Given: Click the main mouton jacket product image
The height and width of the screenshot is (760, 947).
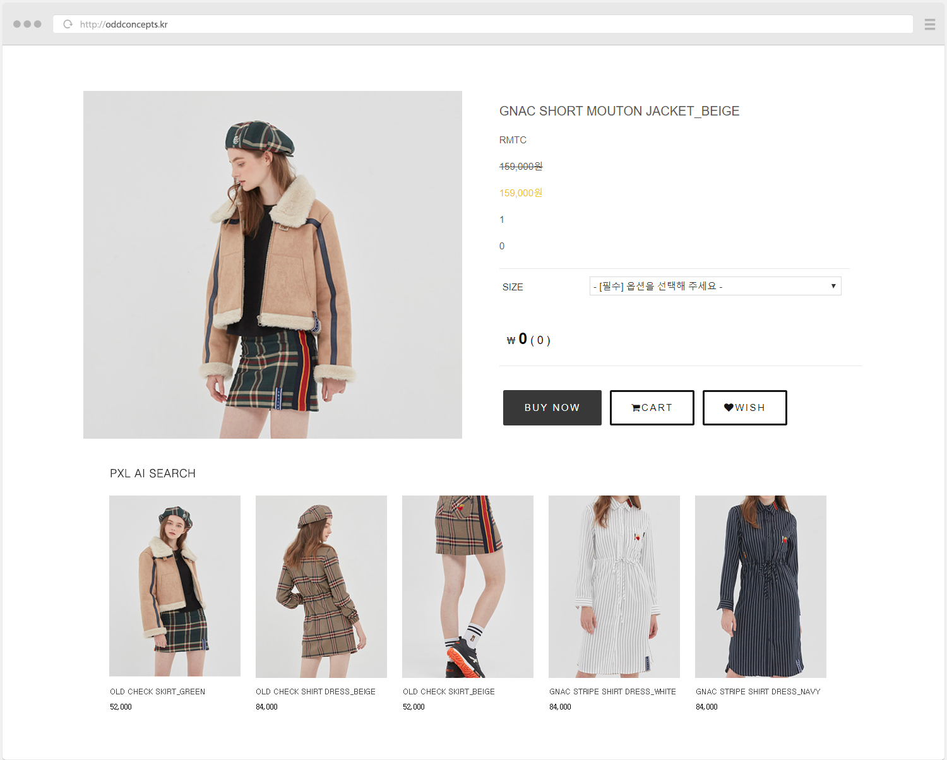Looking at the screenshot, I should 273,264.
